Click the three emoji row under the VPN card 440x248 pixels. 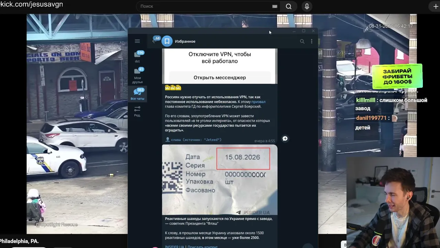pyautogui.click(x=173, y=88)
